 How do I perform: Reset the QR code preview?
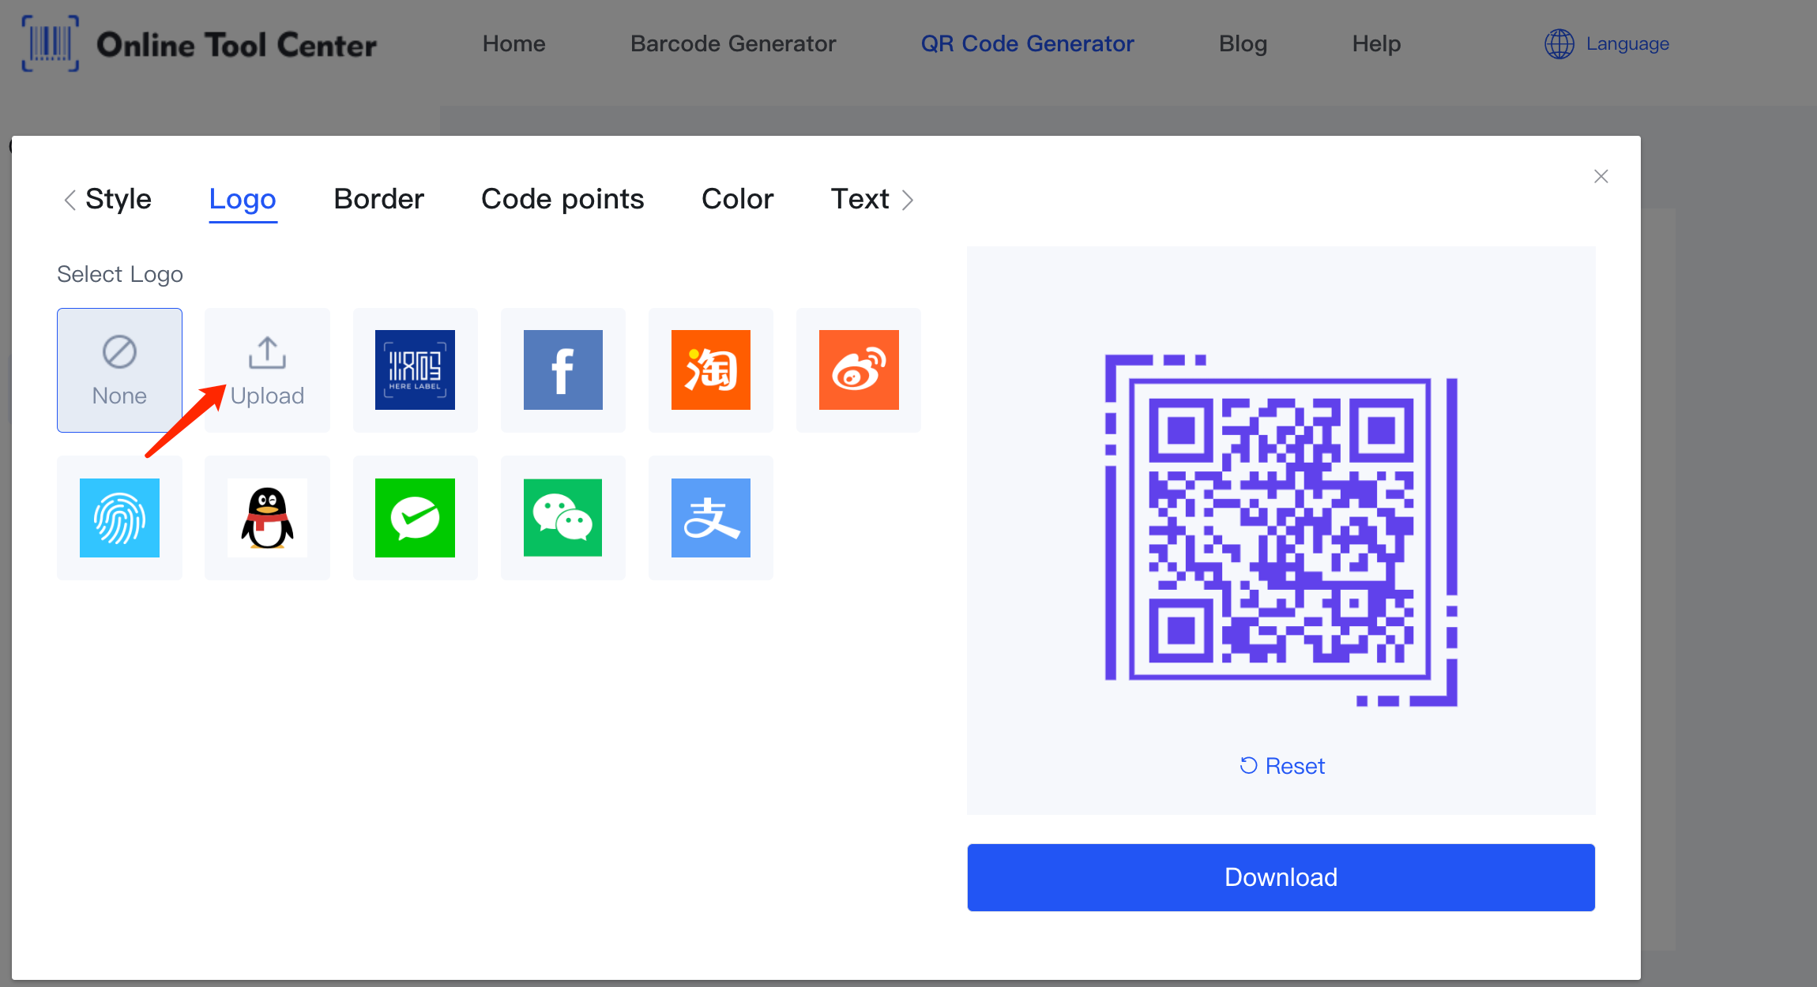pyautogui.click(x=1281, y=764)
